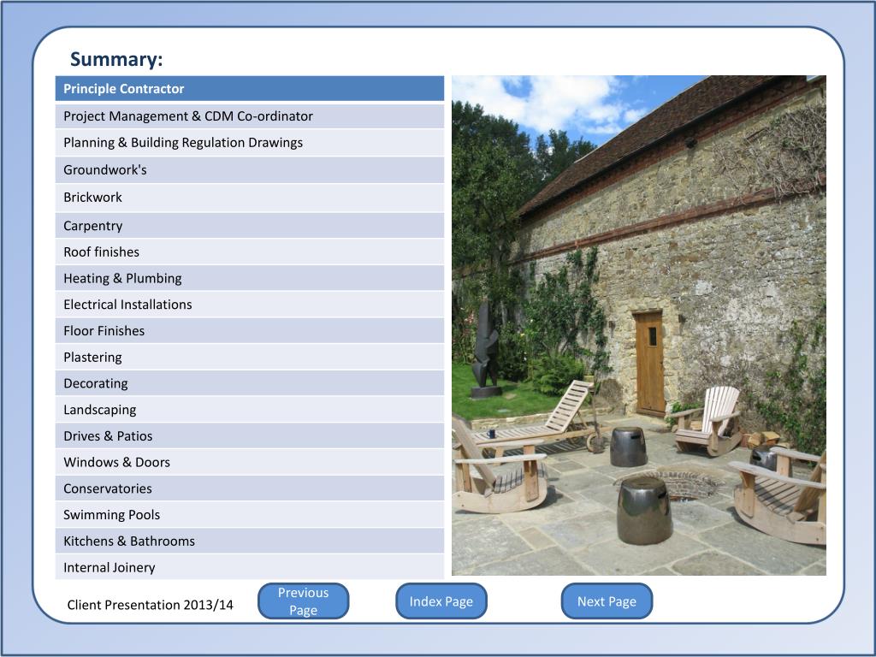Click the stone barn patio photo
Screen dimensions: 876x657
pos(638,325)
